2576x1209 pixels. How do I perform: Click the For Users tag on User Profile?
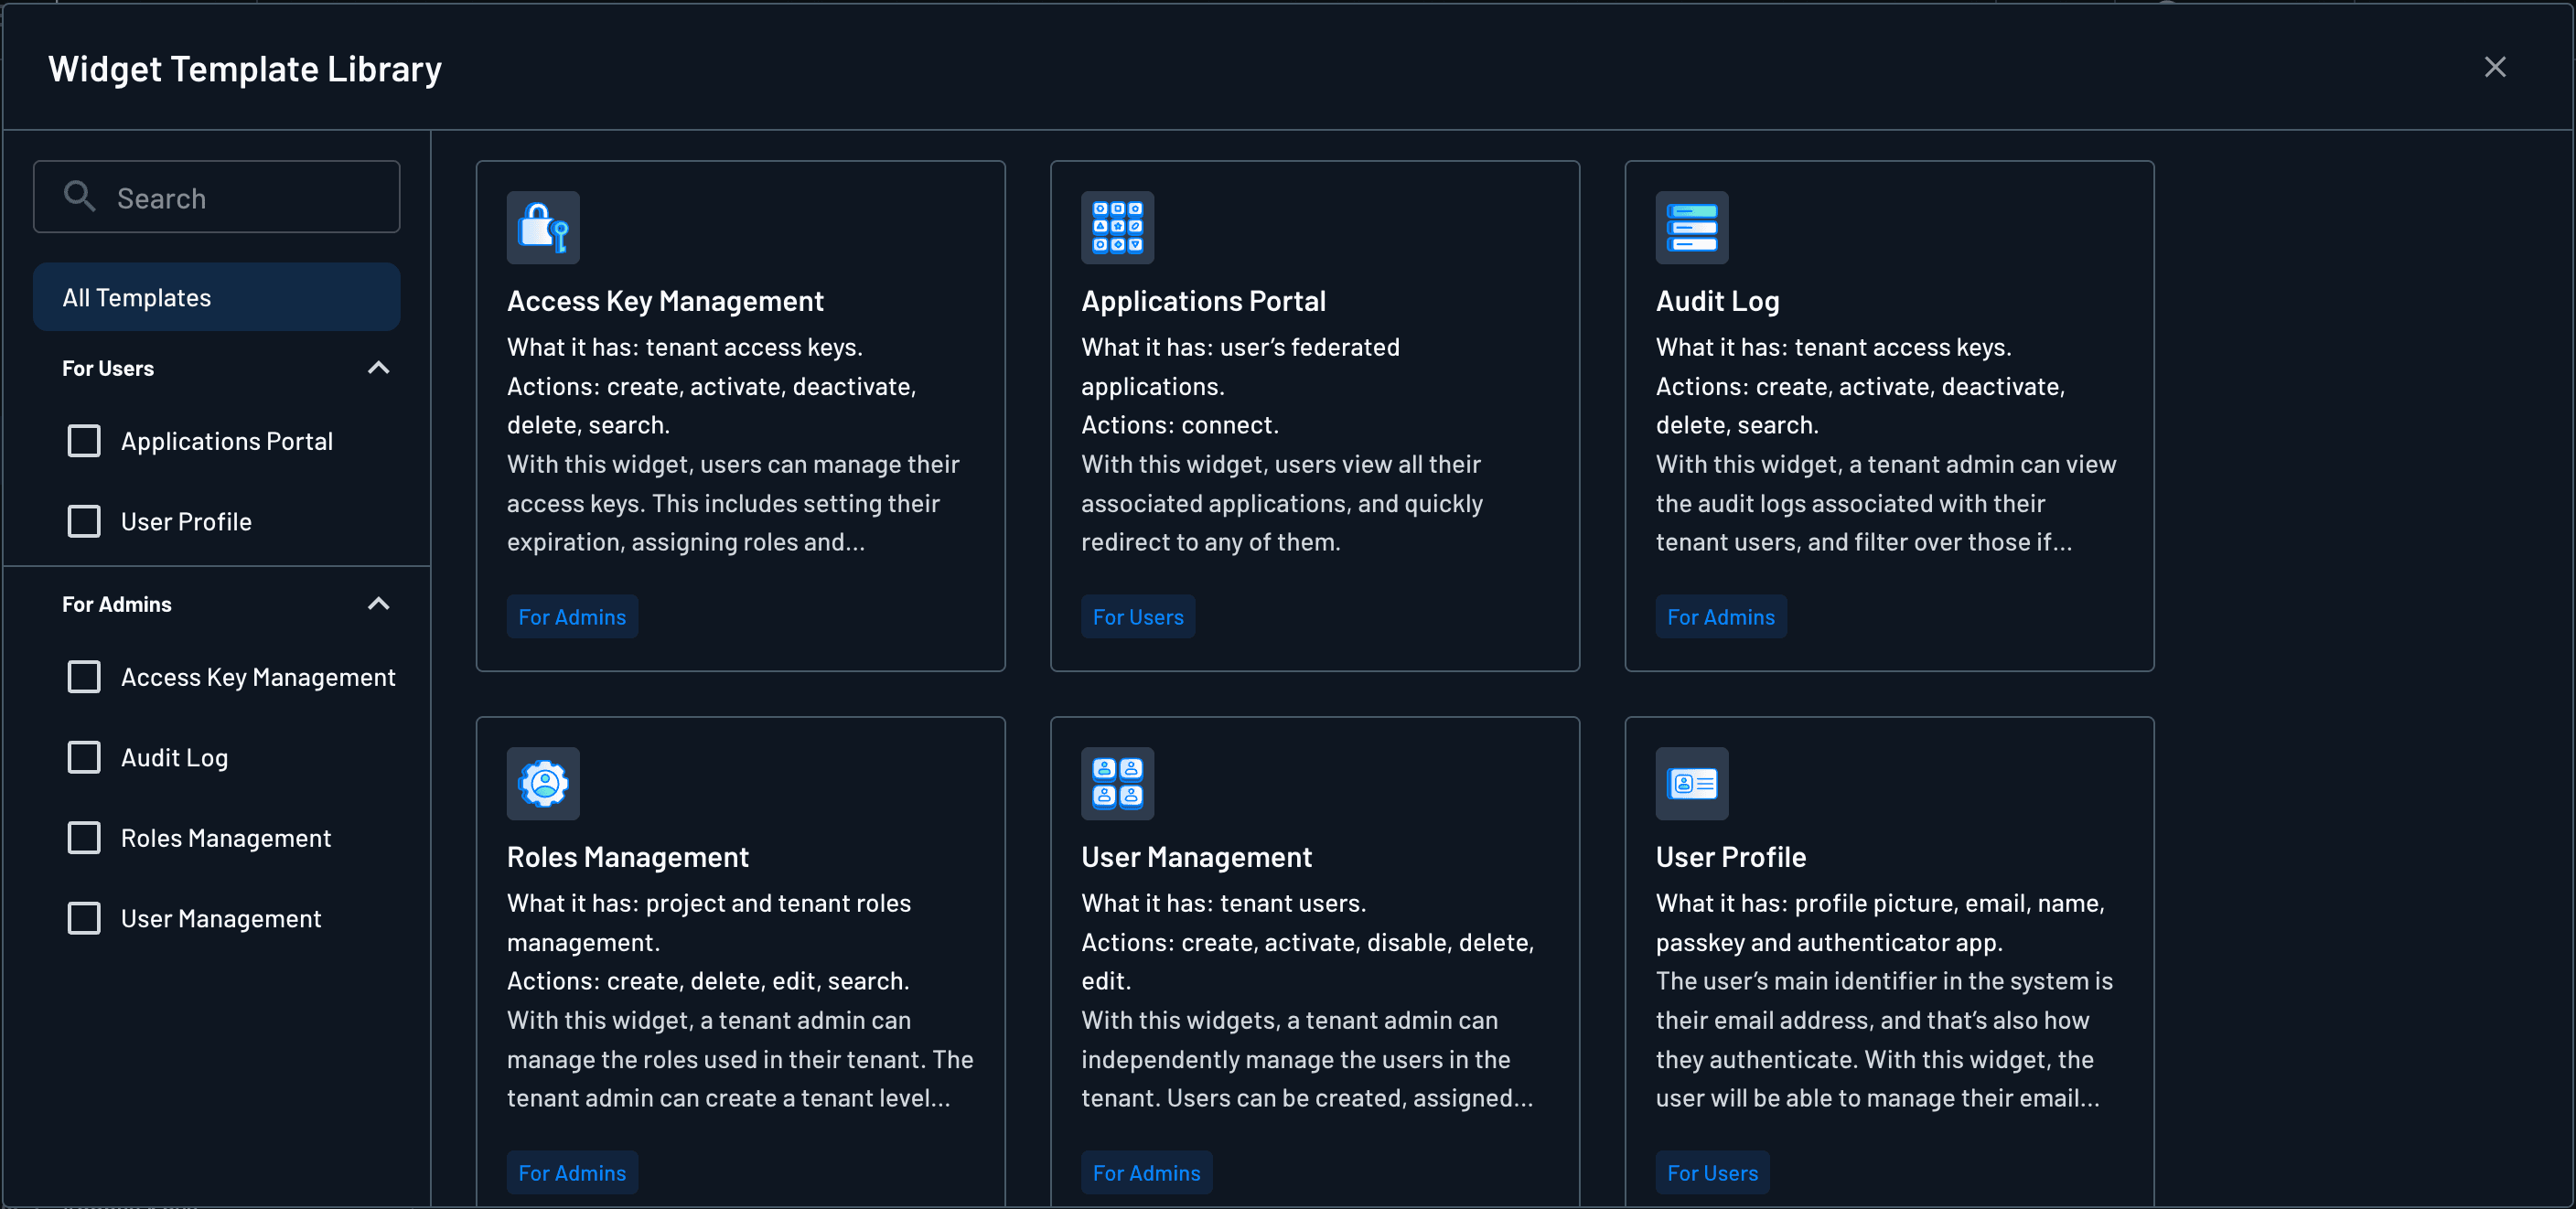point(1711,1172)
